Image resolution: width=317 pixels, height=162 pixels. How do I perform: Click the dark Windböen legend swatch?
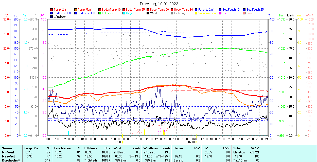click(x=52, y=17)
